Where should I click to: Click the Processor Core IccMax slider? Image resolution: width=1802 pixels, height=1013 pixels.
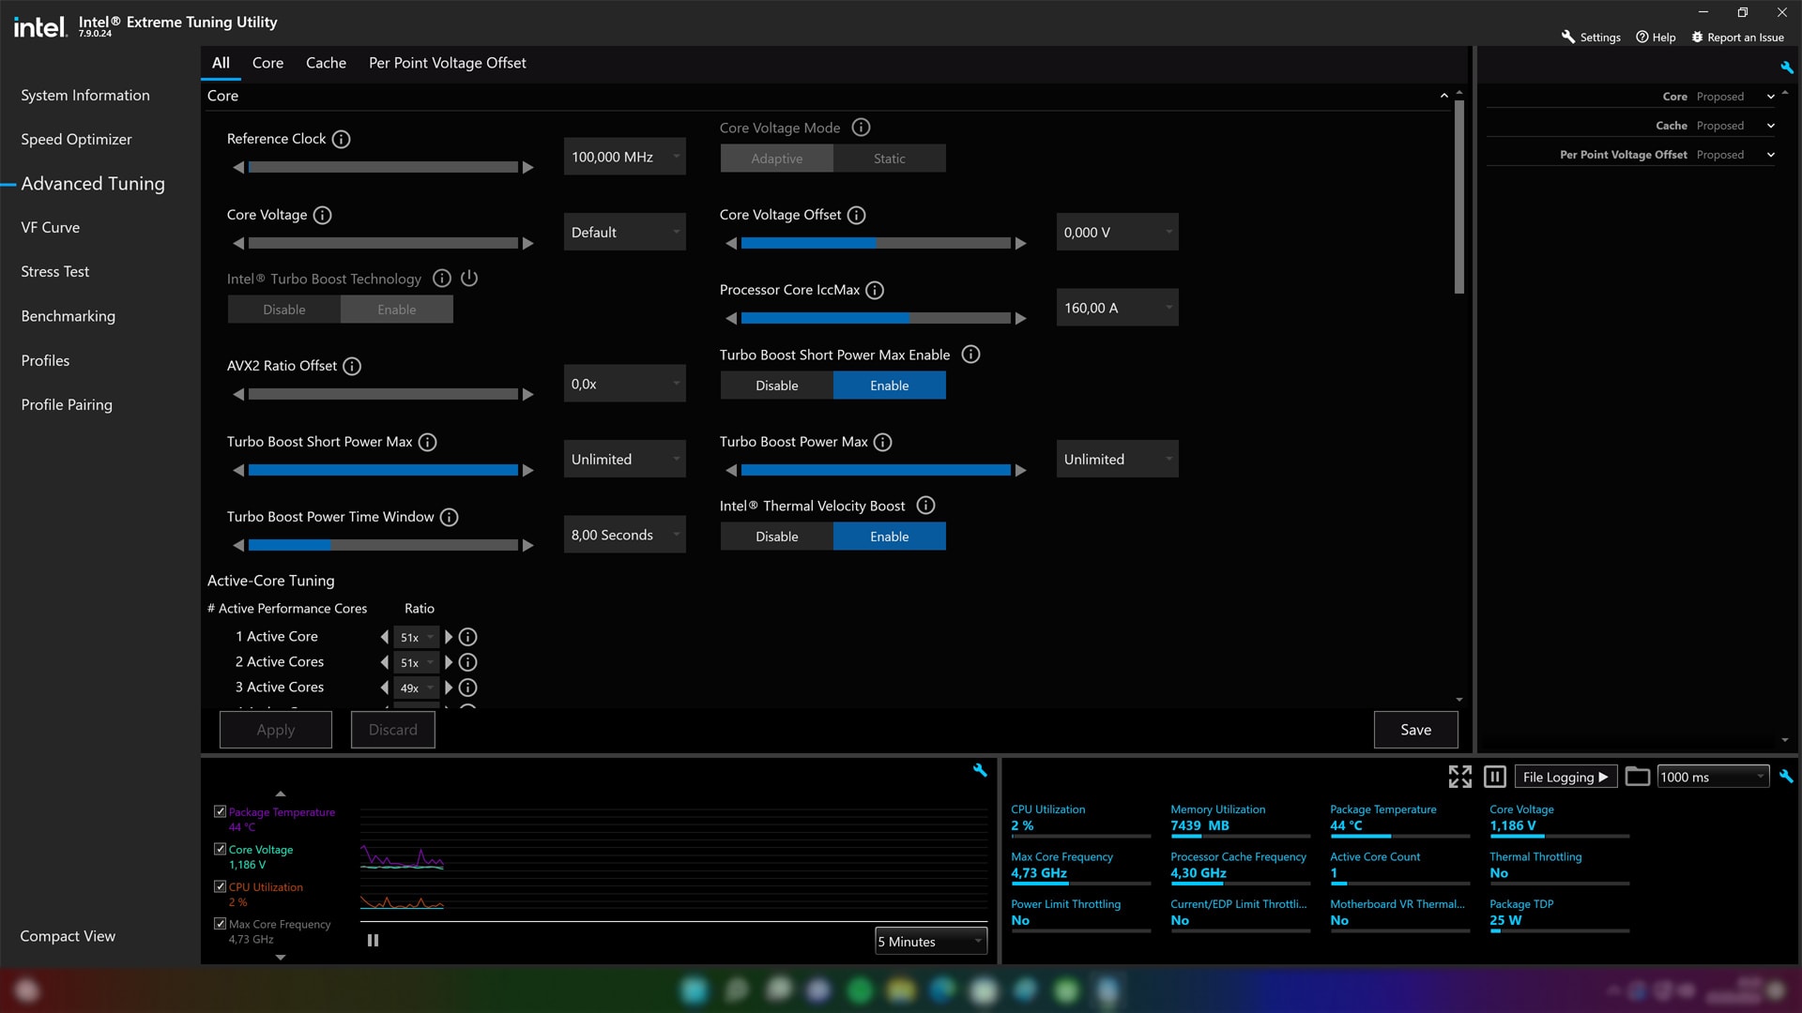(x=876, y=318)
